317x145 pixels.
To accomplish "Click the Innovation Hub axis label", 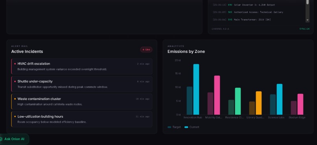I will coord(193,118).
